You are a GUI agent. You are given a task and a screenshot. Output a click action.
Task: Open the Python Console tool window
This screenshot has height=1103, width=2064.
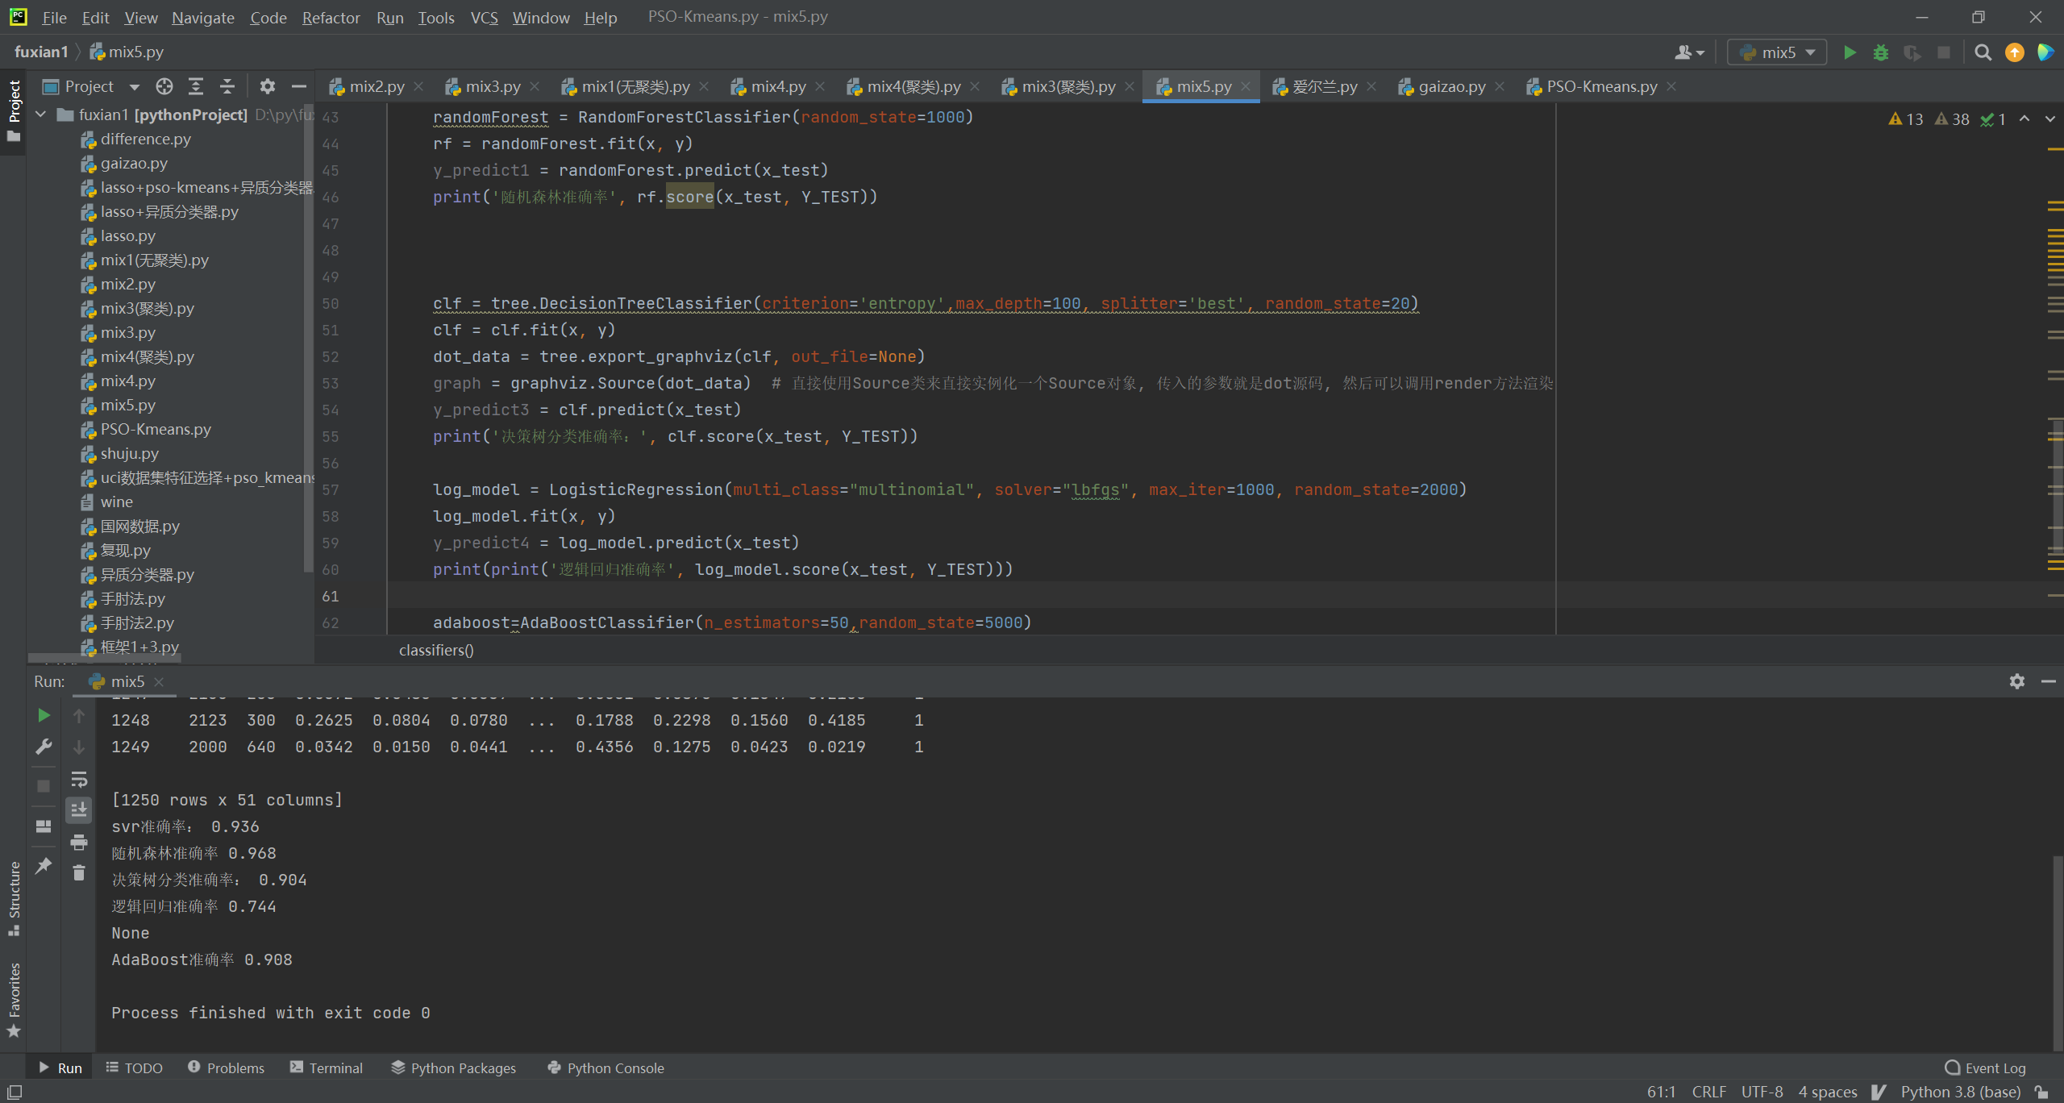[x=605, y=1068]
